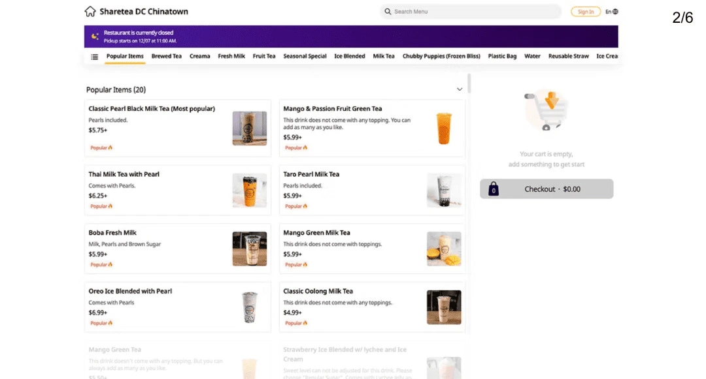Click Popular badge on Boba Fresh Milk

(x=101, y=264)
